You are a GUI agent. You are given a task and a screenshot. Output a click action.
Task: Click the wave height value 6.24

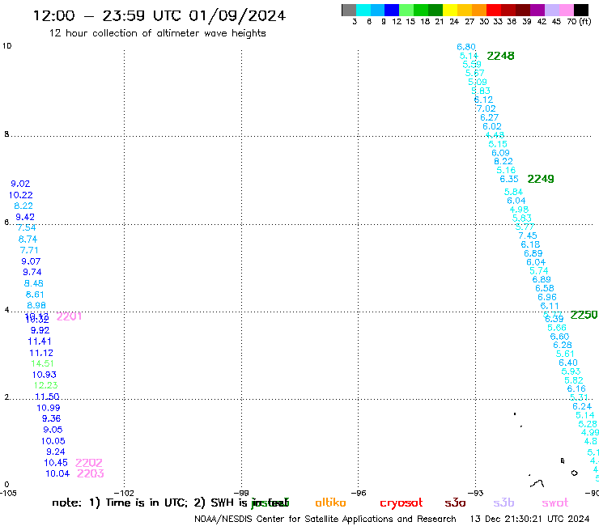pyautogui.click(x=582, y=406)
